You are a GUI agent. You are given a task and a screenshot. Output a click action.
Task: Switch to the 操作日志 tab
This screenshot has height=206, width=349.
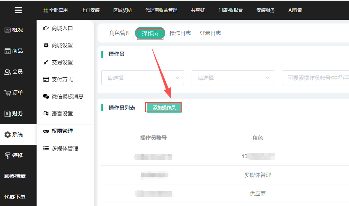180,33
